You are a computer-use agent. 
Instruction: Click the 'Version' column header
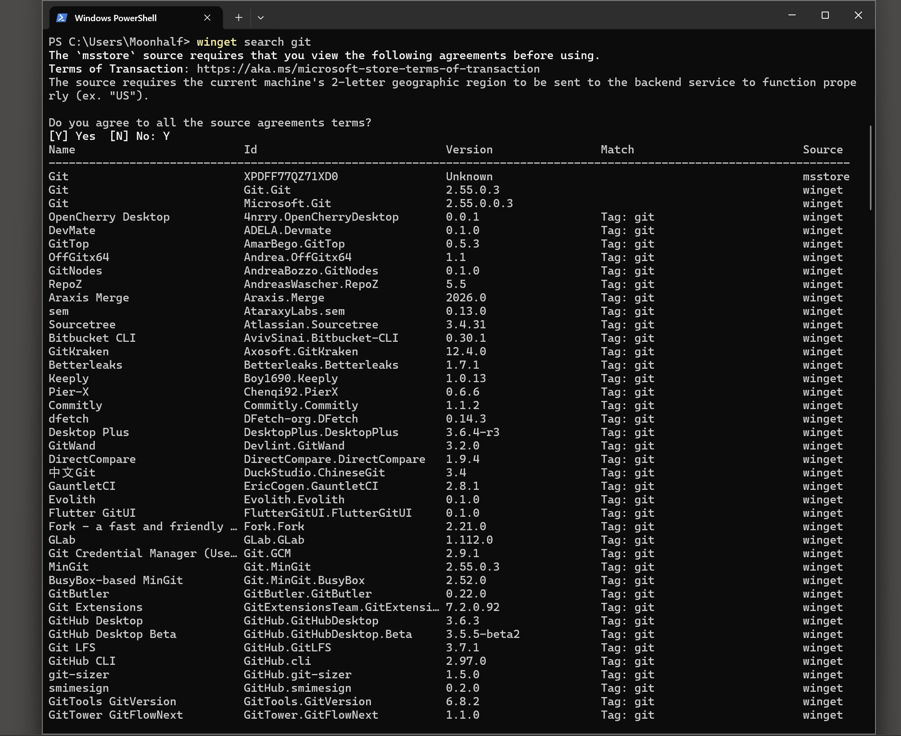[x=469, y=150]
